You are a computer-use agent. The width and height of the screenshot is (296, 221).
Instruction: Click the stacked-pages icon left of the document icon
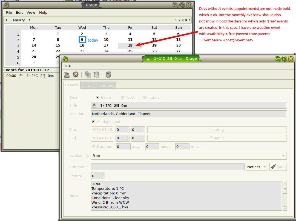(x=88, y=75)
